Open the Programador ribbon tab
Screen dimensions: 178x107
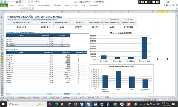pos(93,5)
